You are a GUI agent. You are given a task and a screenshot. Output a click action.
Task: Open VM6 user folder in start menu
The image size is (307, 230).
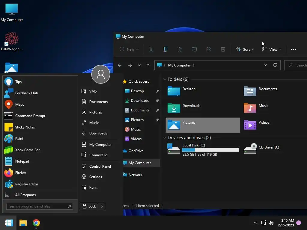(100, 91)
